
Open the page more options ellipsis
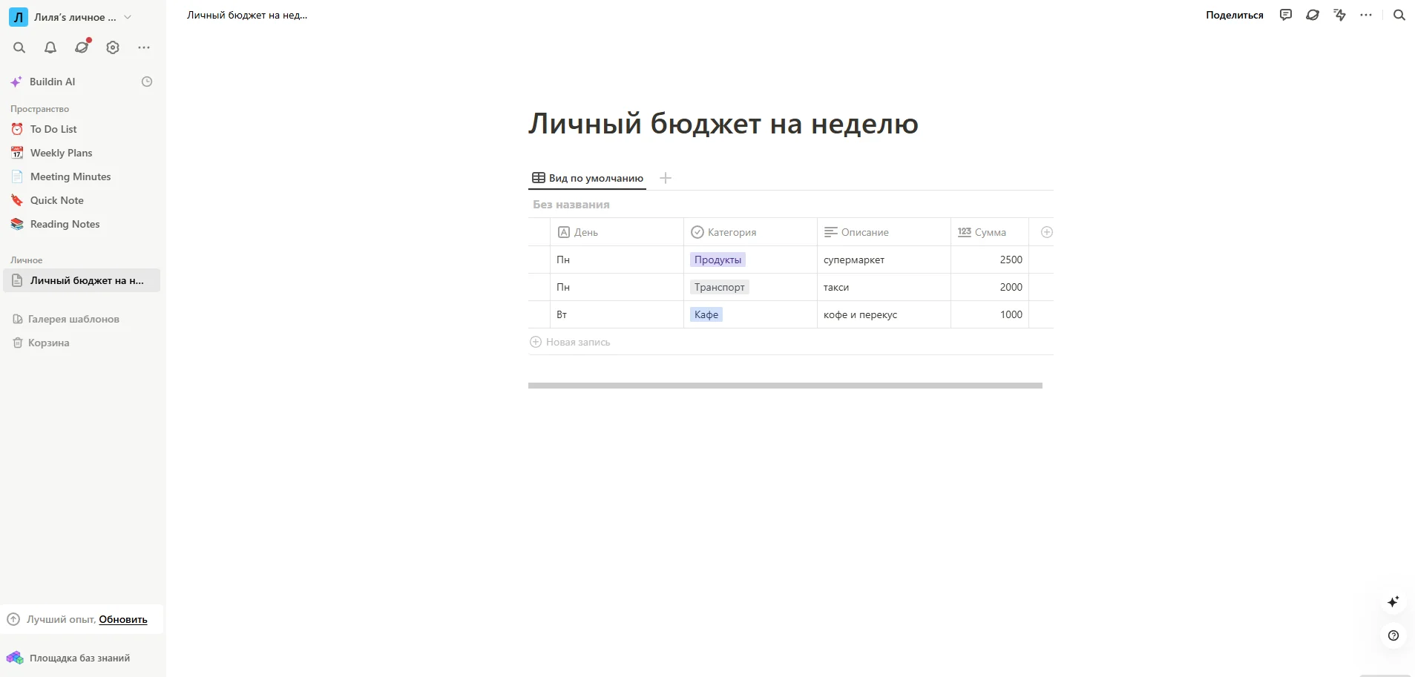1366,15
